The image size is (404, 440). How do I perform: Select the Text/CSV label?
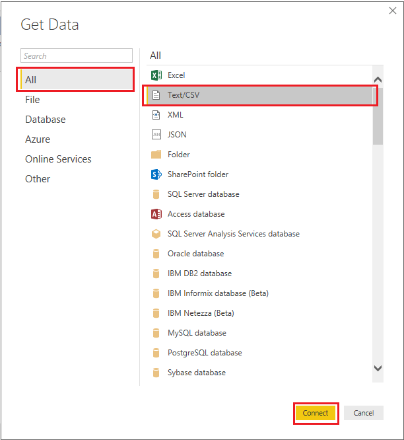(184, 95)
